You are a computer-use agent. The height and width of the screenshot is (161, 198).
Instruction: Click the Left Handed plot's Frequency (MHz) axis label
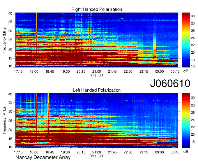point(4,121)
